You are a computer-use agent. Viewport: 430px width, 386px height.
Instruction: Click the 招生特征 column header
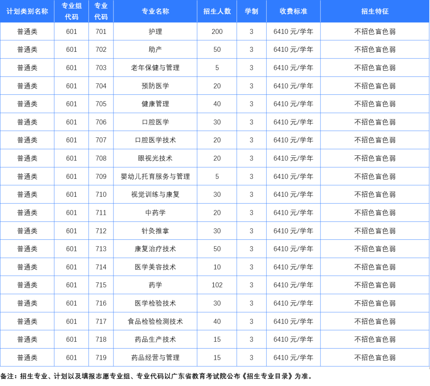coord(375,11)
